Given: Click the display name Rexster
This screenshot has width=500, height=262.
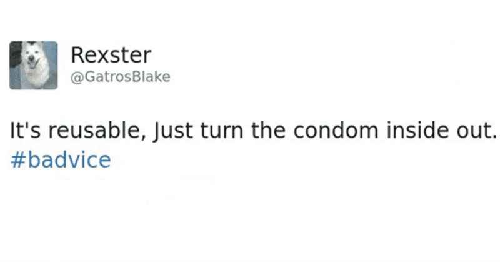Looking at the screenshot, I should tap(111, 55).
